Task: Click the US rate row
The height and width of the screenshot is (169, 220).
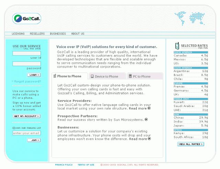Action: pyautogui.click(x=191, y=63)
